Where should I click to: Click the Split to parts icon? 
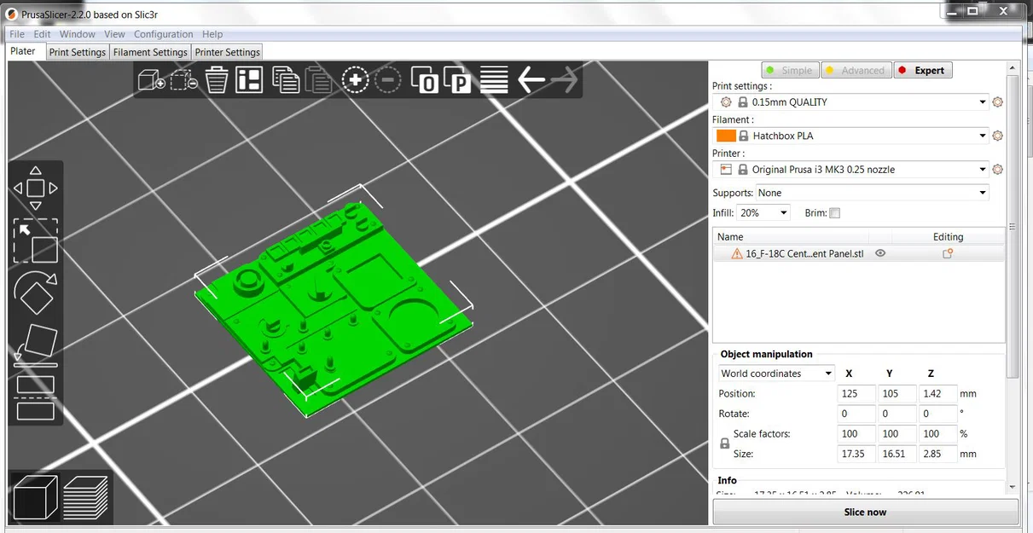point(457,80)
